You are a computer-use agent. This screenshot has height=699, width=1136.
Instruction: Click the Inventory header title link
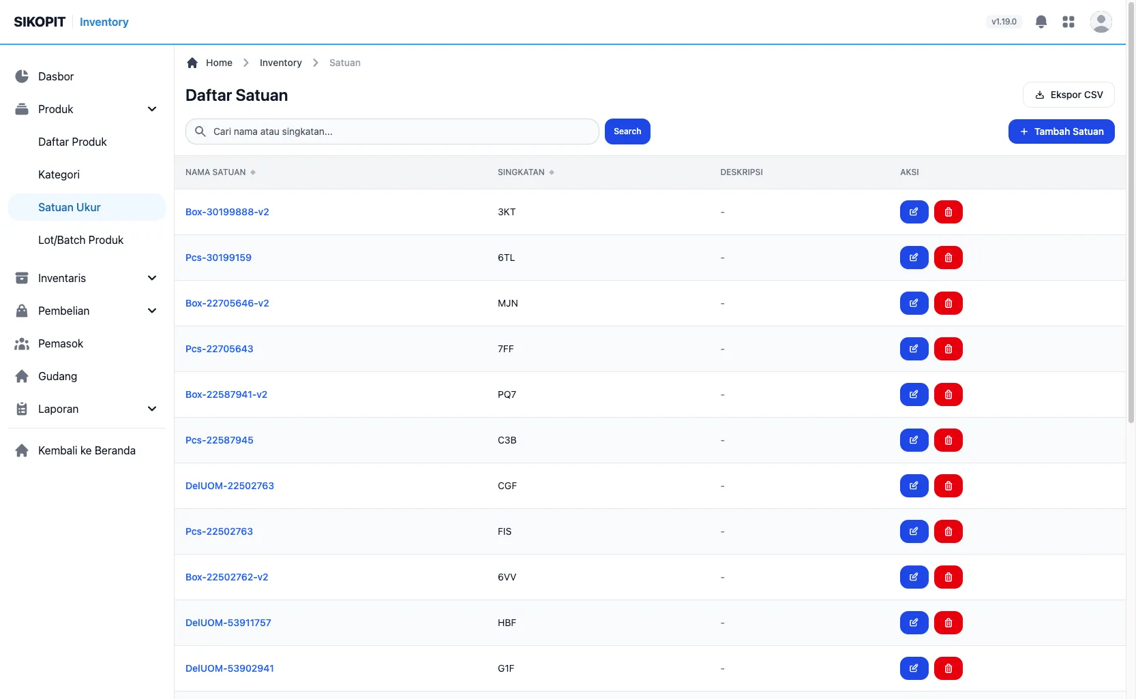pyautogui.click(x=104, y=22)
